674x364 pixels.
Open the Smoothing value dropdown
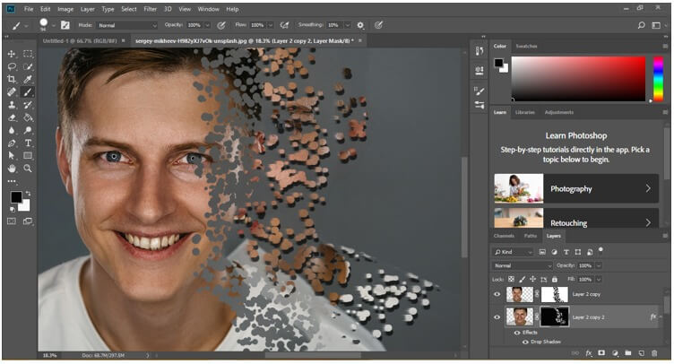(348, 25)
